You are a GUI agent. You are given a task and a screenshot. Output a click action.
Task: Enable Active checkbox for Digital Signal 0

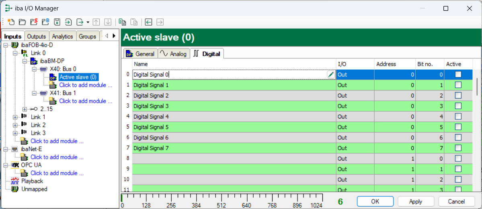(x=458, y=74)
